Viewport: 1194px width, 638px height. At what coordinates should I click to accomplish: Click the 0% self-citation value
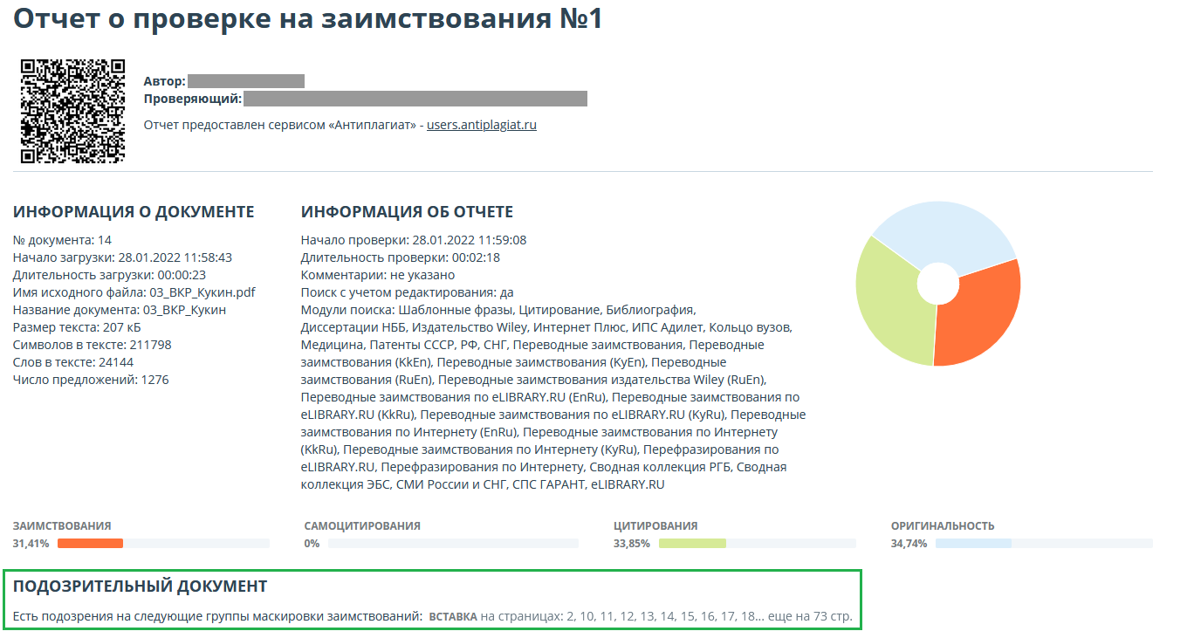(x=312, y=543)
